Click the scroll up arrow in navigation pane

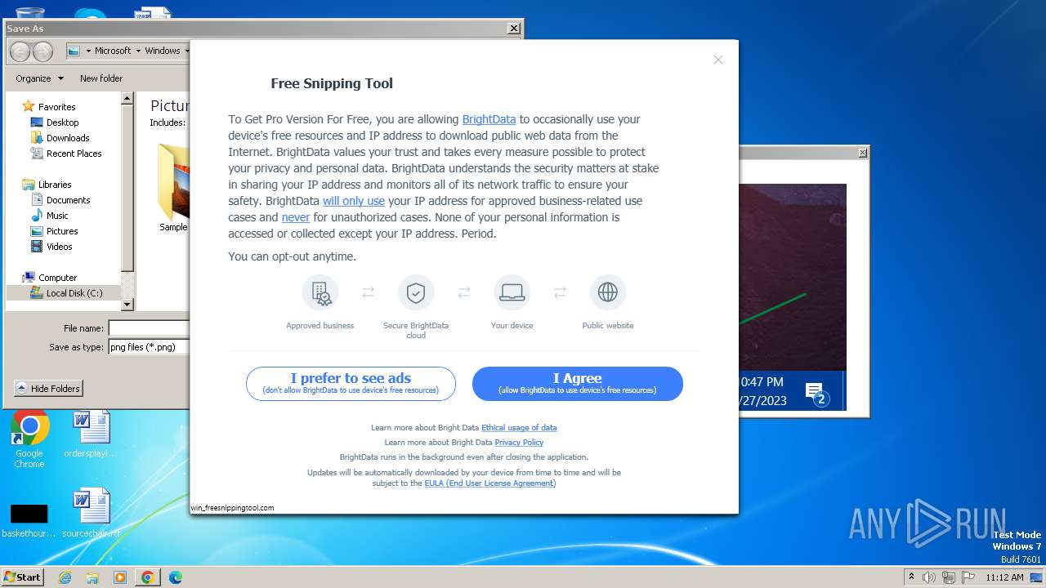pos(127,98)
